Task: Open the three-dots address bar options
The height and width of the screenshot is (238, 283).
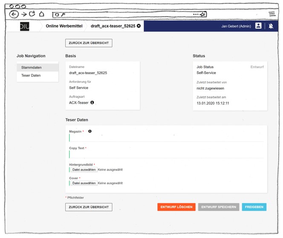Action: [196, 14]
